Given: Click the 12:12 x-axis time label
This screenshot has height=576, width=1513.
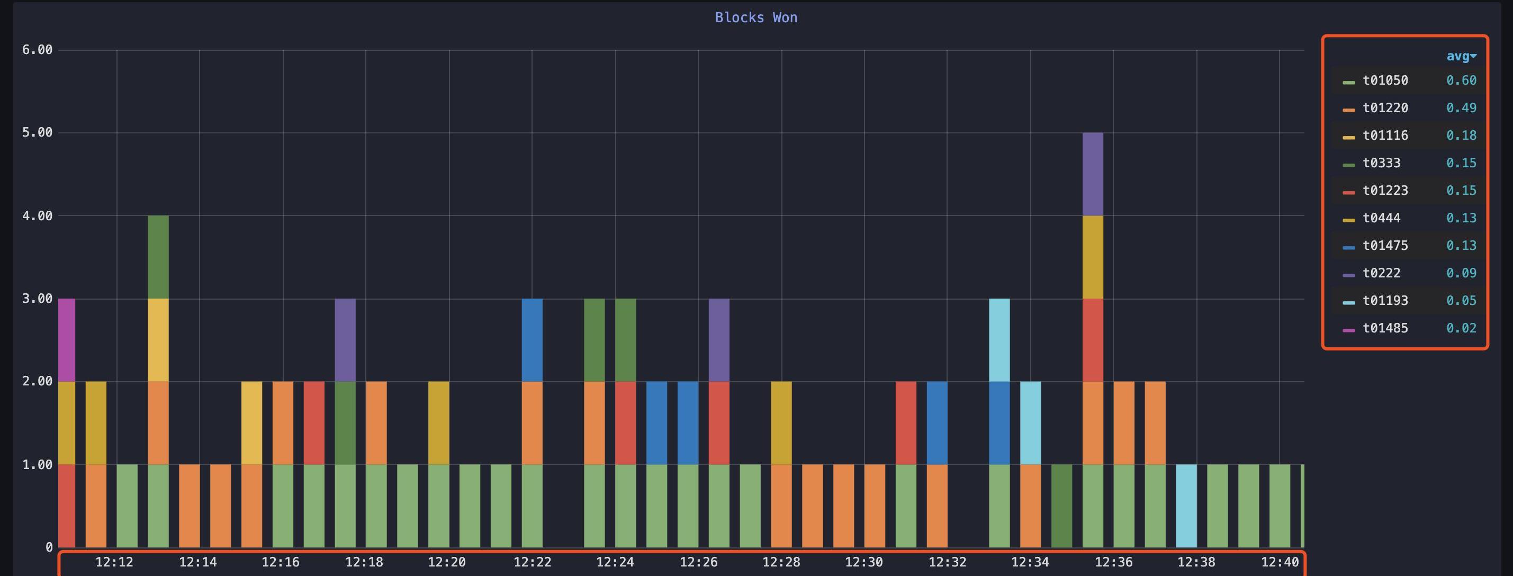Looking at the screenshot, I should click(x=114, y=562).
